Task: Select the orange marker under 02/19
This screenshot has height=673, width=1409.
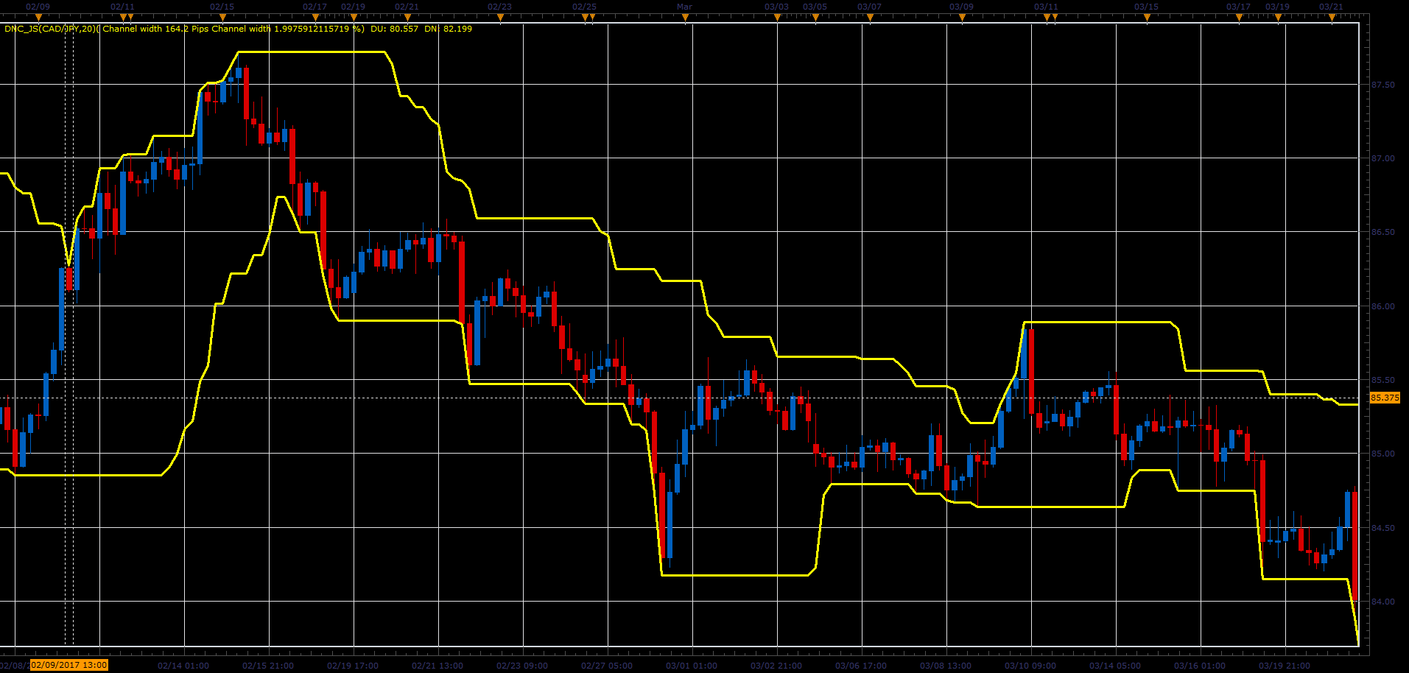Action: point(354,18)
